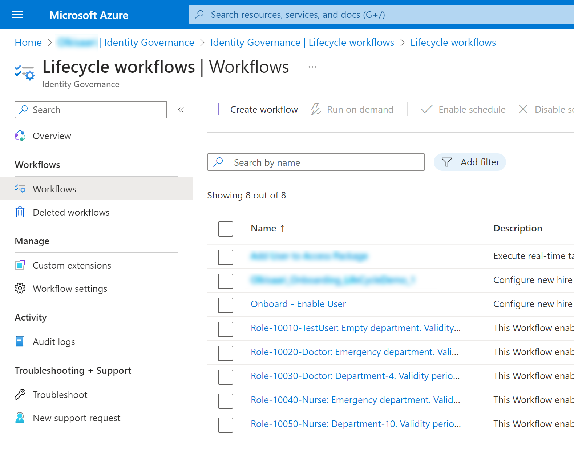Open the Role-10030-Doctor Department-4 workflow
574x451 pixels.
pyautogui.click(x=355, y=376)
